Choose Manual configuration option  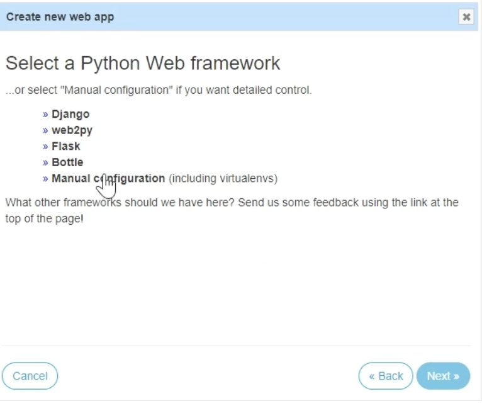click(x=108, y=178)
